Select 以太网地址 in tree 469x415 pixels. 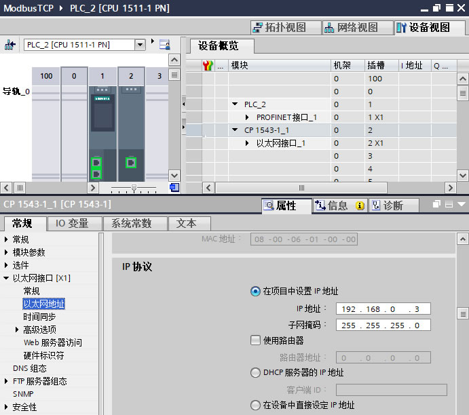click(x=43, y=304)
